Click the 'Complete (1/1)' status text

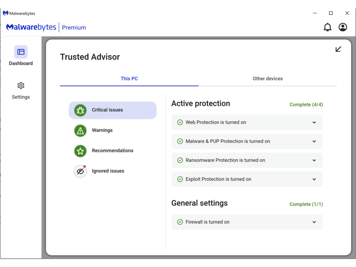[306, 204]
